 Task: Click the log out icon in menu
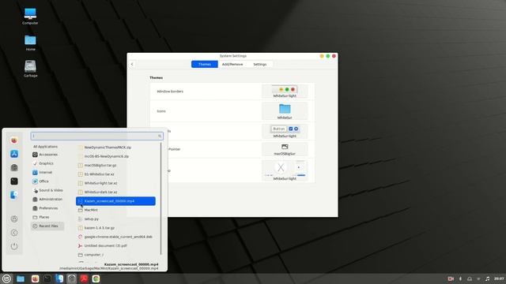tap(14, 233)
